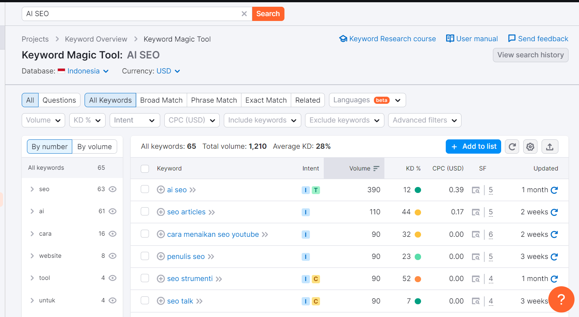Add penulis seo via plus icon

pos(161,256)
